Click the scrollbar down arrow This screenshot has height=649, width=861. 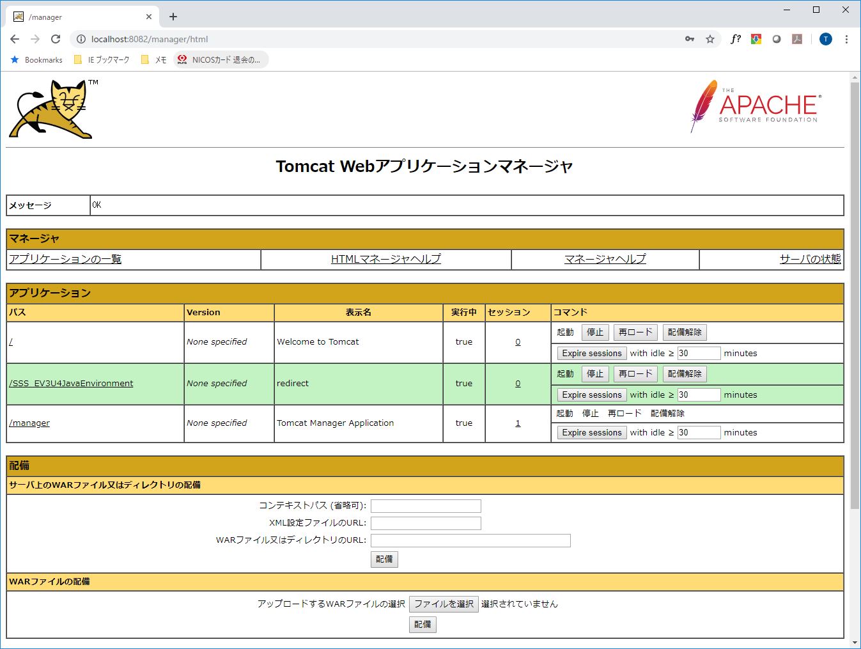point(855,643)
